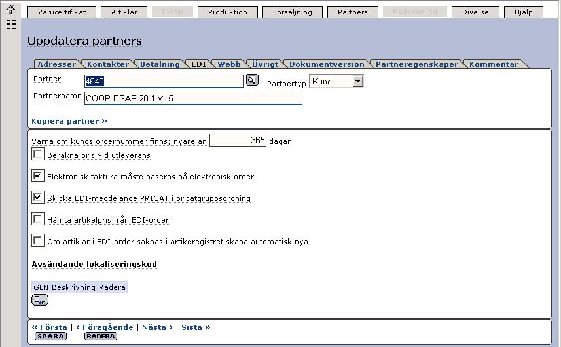
Task: Click the GLN Beskrivning Radera table header
Action: coord(79,287)
